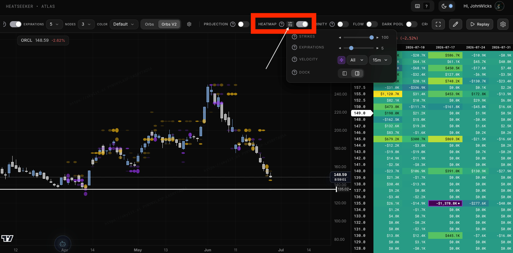Open the keyboard shortcuts icon
This screenshot has width=513, height=253.
[x=418, y=6]
